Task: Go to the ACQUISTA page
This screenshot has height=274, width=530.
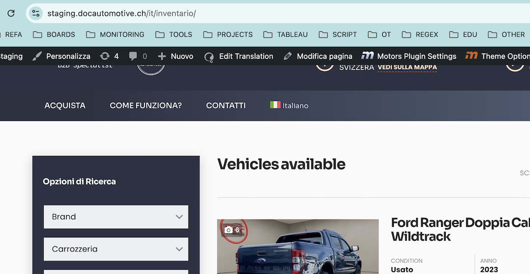Action: [x=65, y=105]
